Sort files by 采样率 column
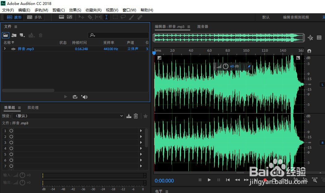This screenshot has height=193, width=325. click(x=109, y=43)
